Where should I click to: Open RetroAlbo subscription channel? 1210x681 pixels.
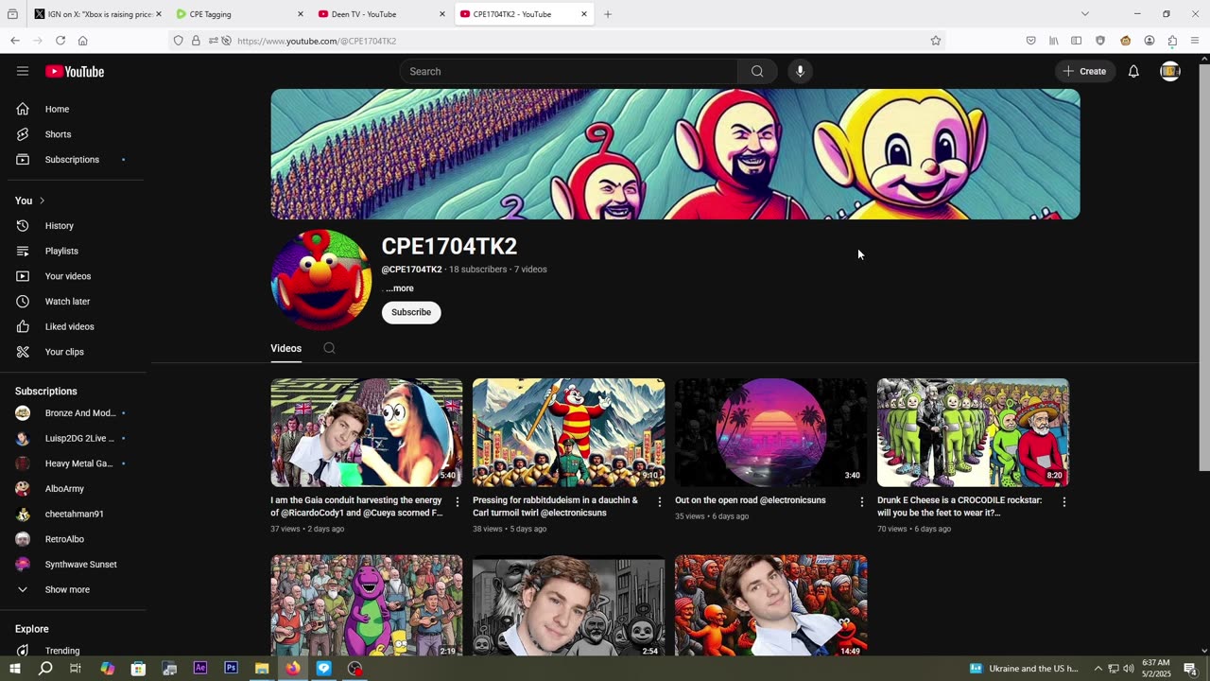74,539
